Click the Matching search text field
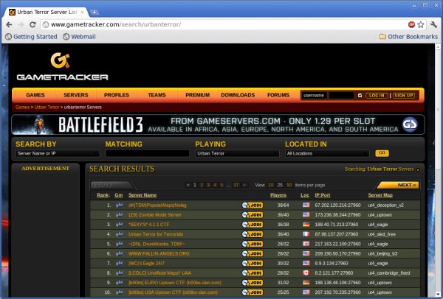 click(x=147, y=154)
